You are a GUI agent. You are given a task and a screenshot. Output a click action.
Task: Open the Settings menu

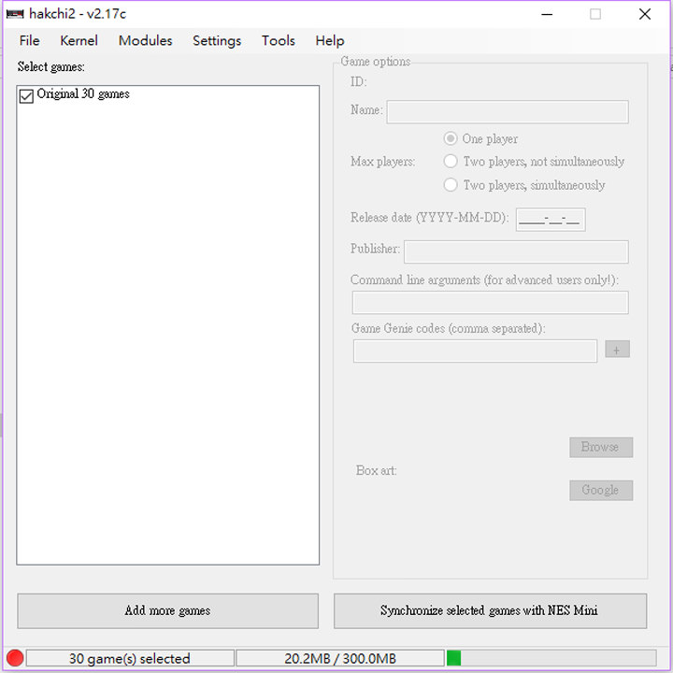tap(217, 40)
